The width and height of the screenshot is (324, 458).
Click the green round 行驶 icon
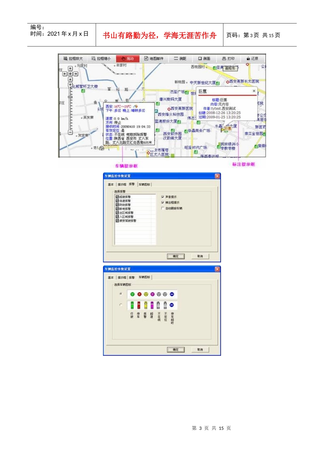[x=132, y=294]
